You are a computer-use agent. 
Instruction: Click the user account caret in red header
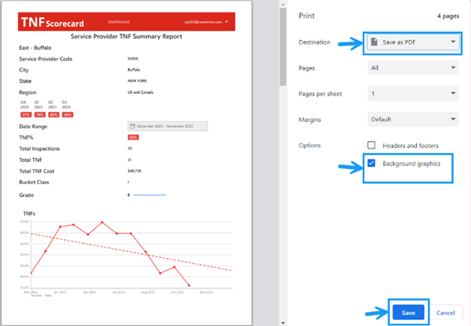[x=226, y=22]
